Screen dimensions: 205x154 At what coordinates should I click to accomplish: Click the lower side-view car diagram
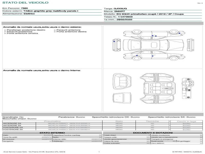click(x=154, y=55)
